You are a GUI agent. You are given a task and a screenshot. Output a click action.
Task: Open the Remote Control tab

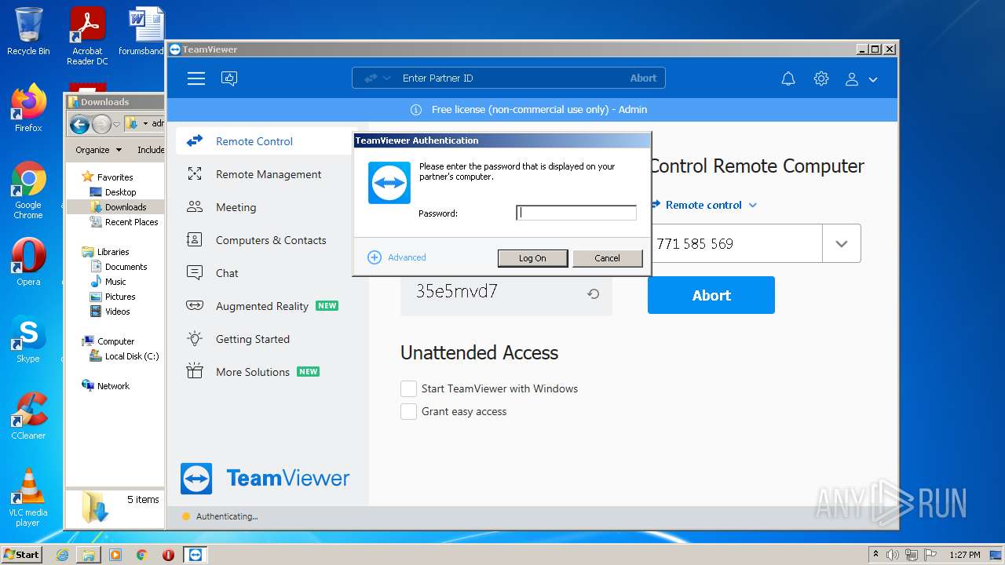coord(267,141)
